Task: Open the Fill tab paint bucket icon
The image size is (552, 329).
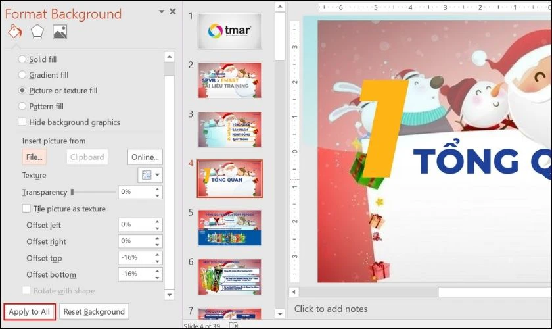Action: (14, 32)
